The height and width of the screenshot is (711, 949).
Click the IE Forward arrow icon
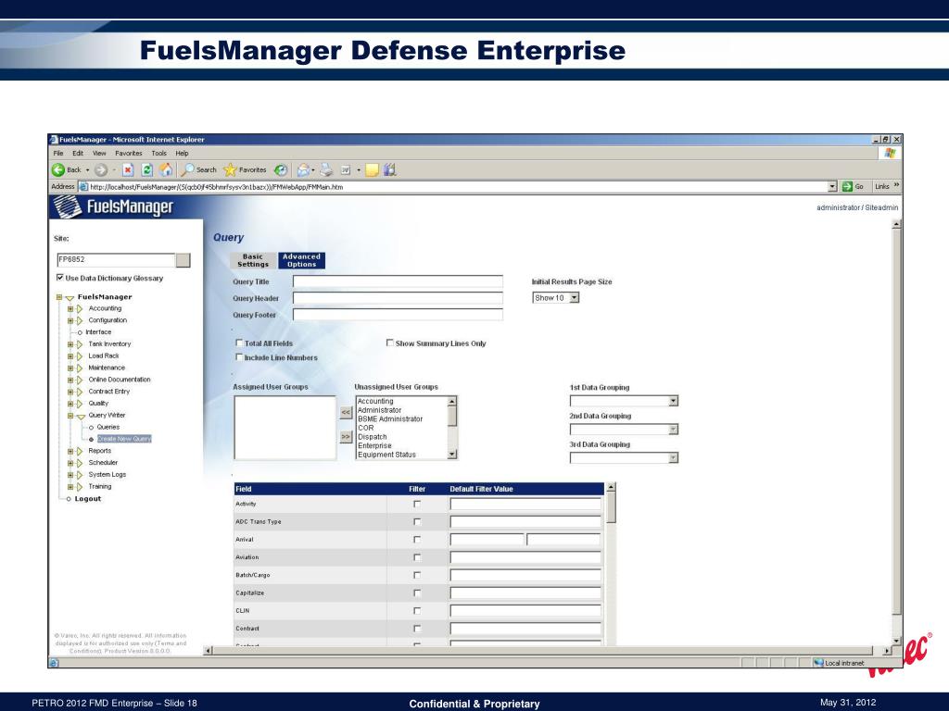point(101,170)
